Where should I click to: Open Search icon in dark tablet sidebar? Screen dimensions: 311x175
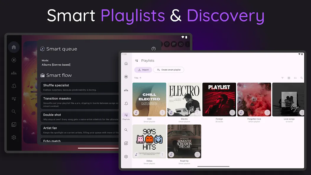(x=14, y=111)
